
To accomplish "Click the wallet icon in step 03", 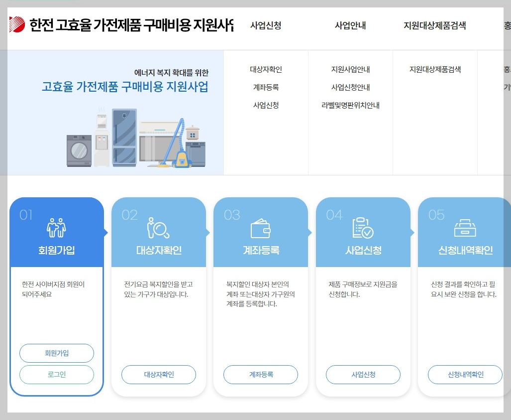I will pyautogui.click(x=260, y=228).
